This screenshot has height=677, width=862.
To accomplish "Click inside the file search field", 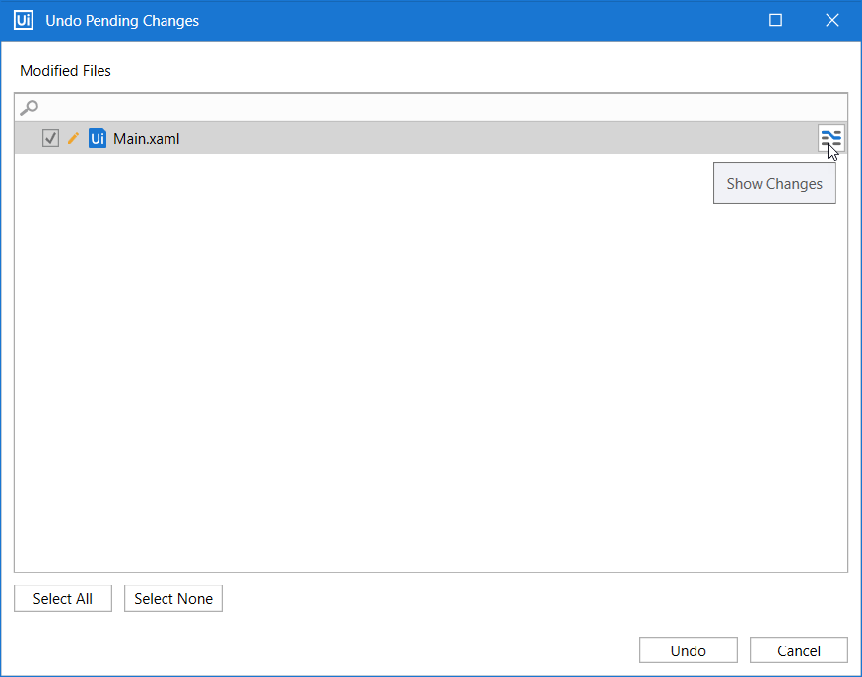I will [296, 107].
